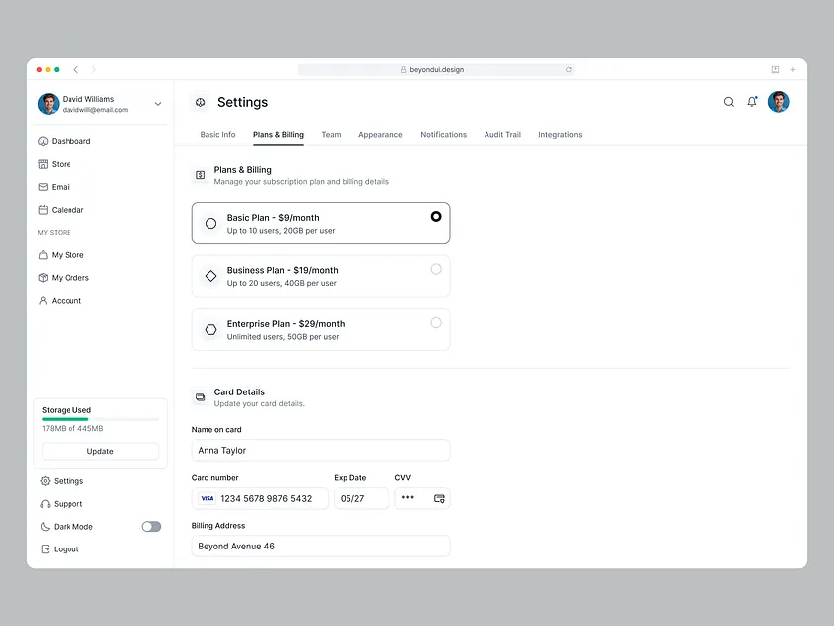The image size is (834, 626).
Task: Select the Business Plan radio button
Action: tap(436, 268)
